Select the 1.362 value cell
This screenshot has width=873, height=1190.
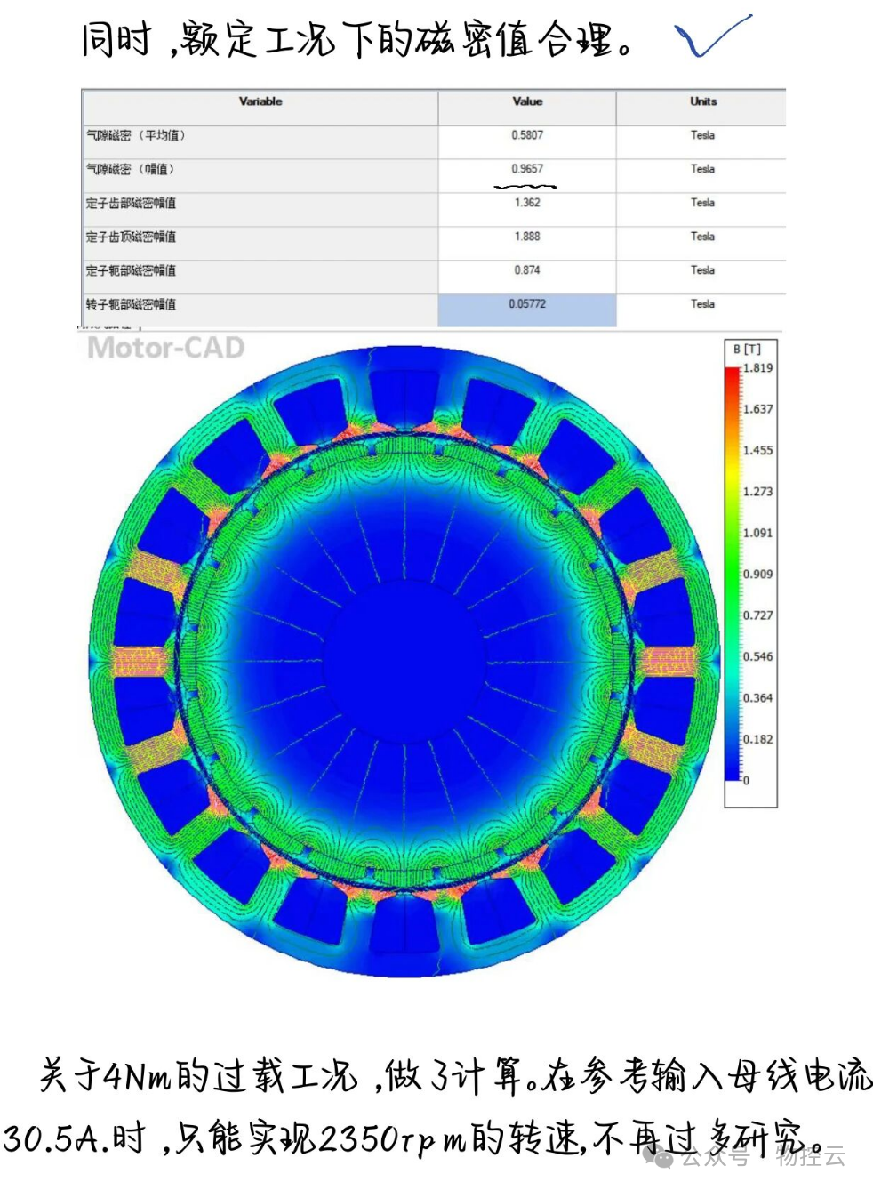(527, 204)
